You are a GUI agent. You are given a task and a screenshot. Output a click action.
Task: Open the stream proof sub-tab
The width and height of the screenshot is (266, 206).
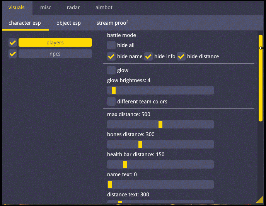(112, 23)
